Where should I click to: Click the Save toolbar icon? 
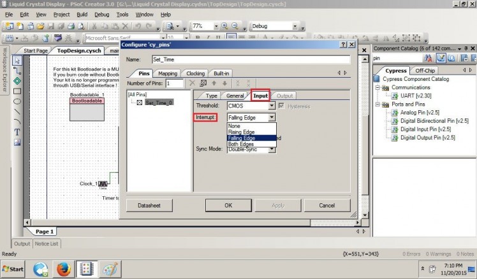[x=51, y=26]
